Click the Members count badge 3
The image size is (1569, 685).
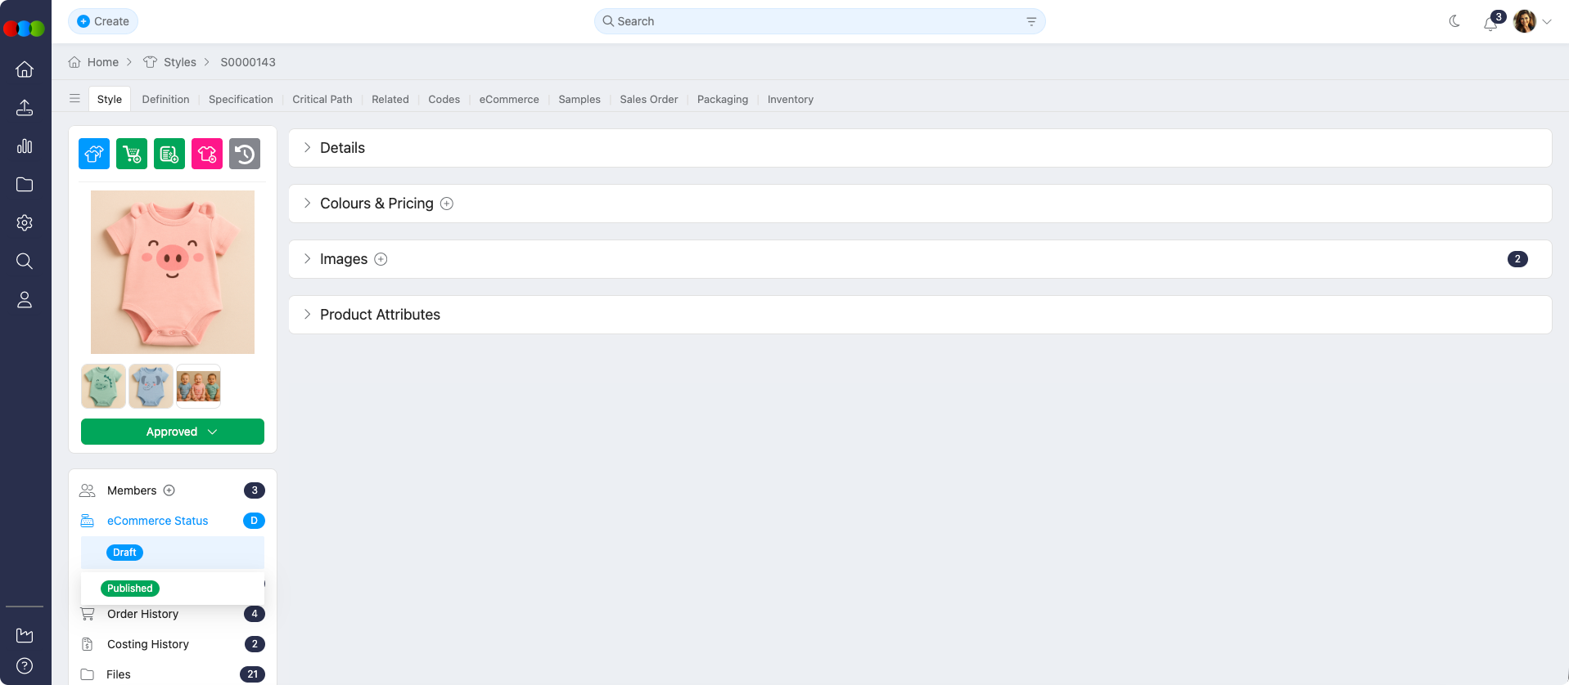pos(255,490)
